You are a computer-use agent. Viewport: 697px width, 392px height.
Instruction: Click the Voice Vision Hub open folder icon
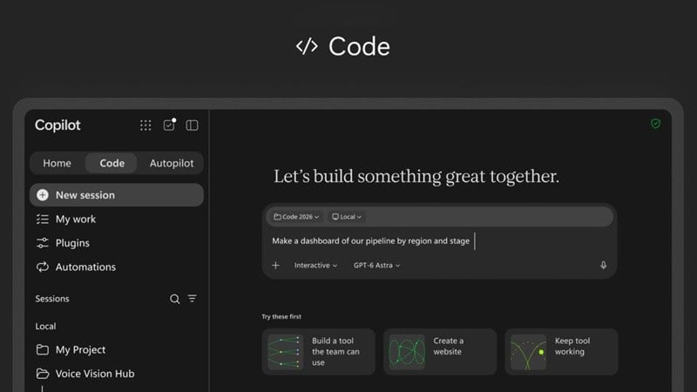click(42, 374)
